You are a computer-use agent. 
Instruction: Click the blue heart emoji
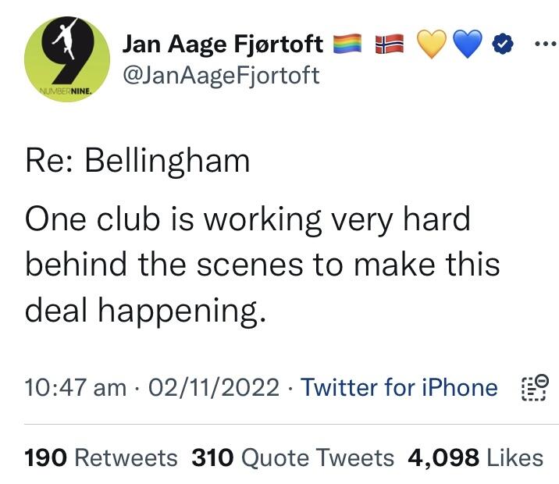point(468,45)
